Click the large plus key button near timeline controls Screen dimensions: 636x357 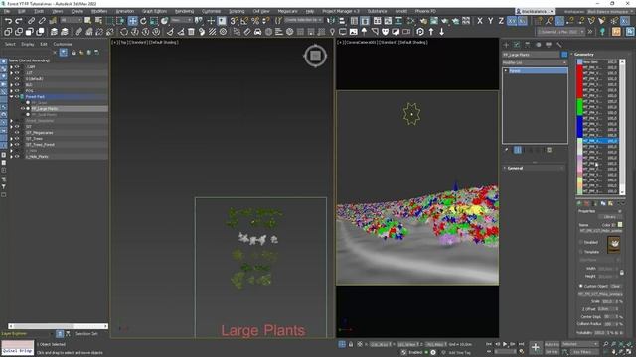pos(535,347)
